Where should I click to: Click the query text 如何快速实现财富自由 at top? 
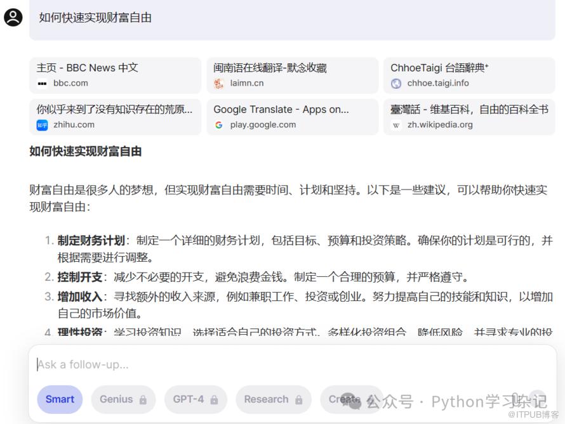(95, 17)
